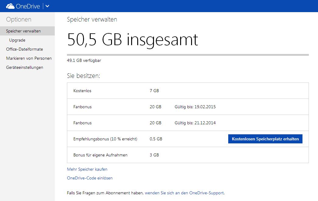Choose Geräteeinstellungen in the sidebar
This screenshot has width=318, height=201.
(x=25, y=67)
